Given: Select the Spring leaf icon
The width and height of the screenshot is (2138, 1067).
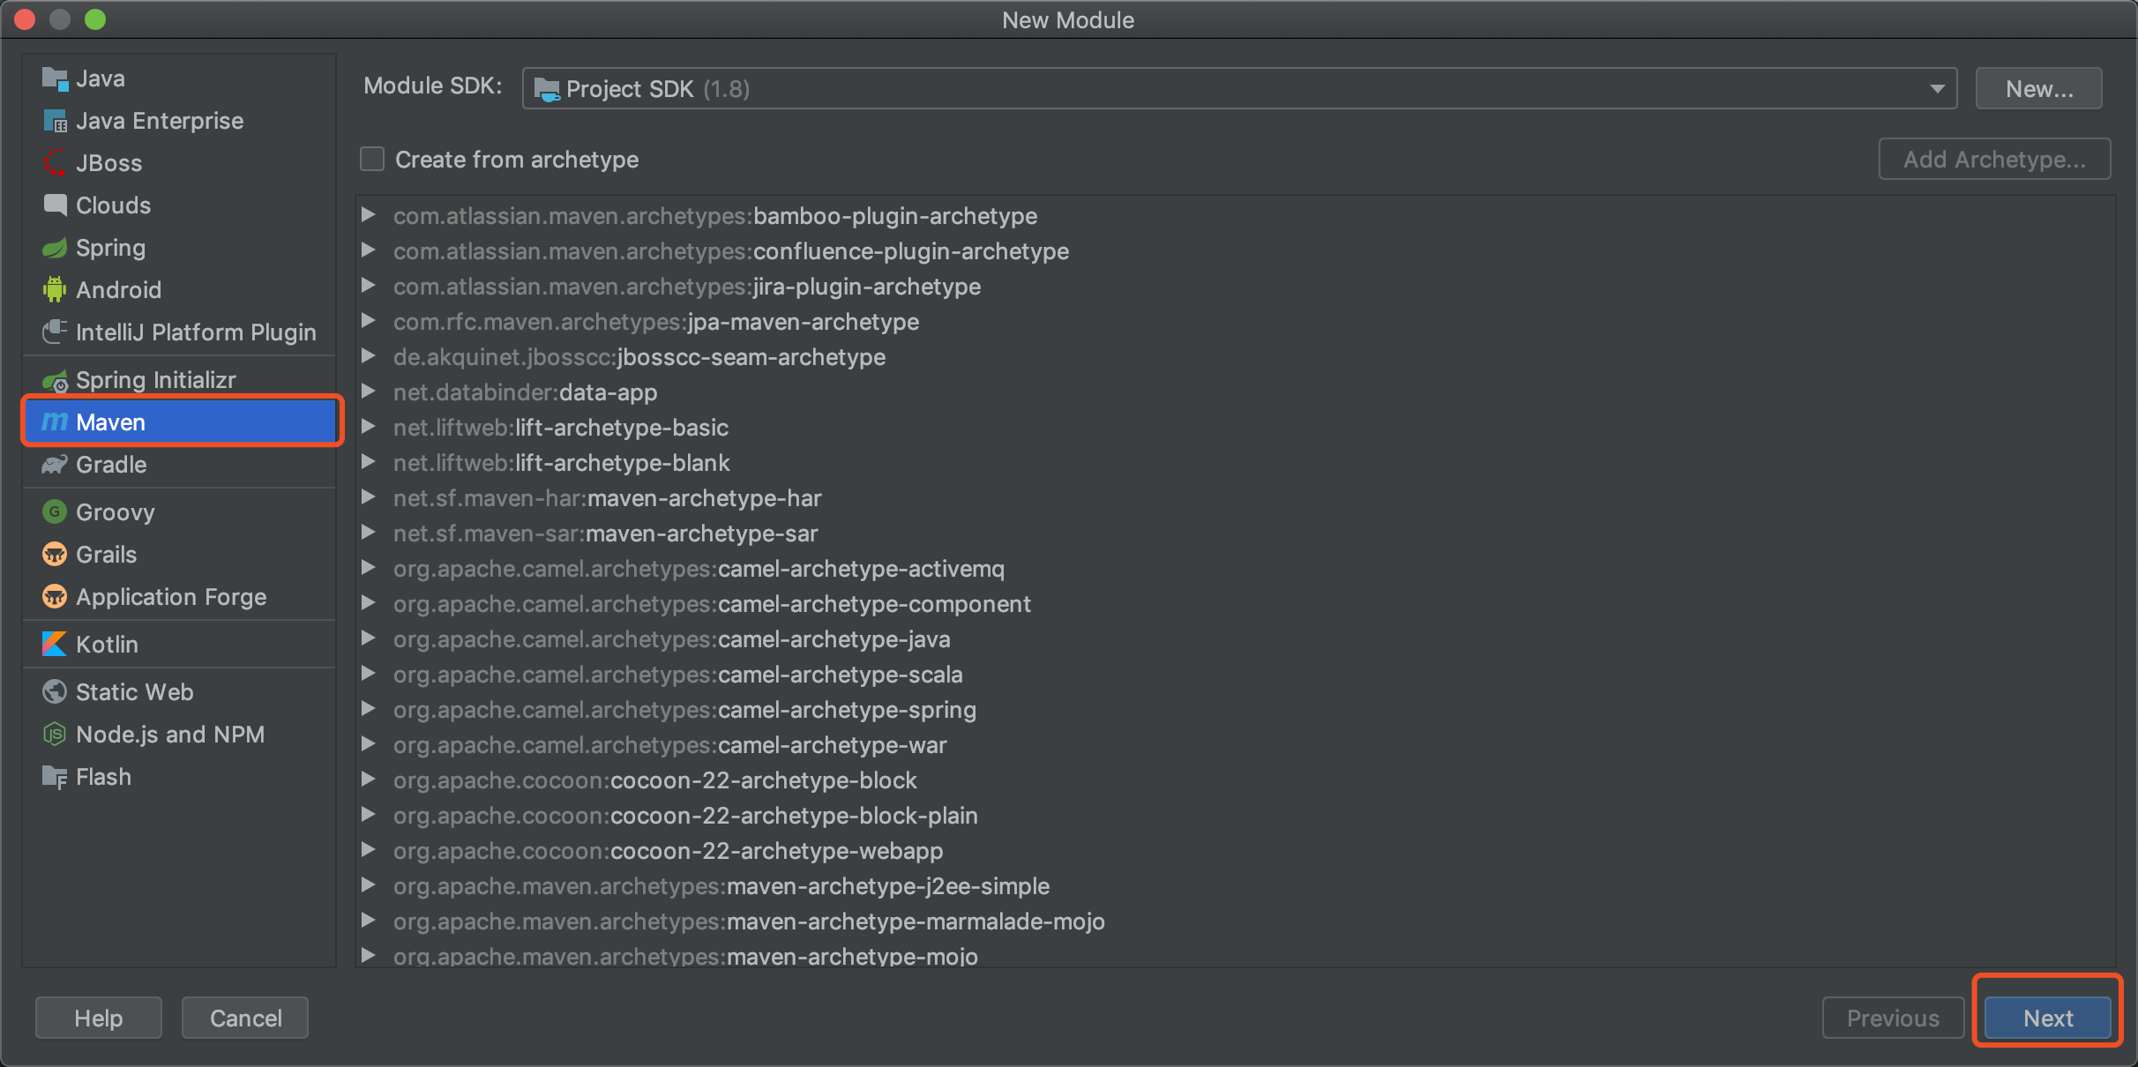Looking at the screenshot, I should point(55,248).
